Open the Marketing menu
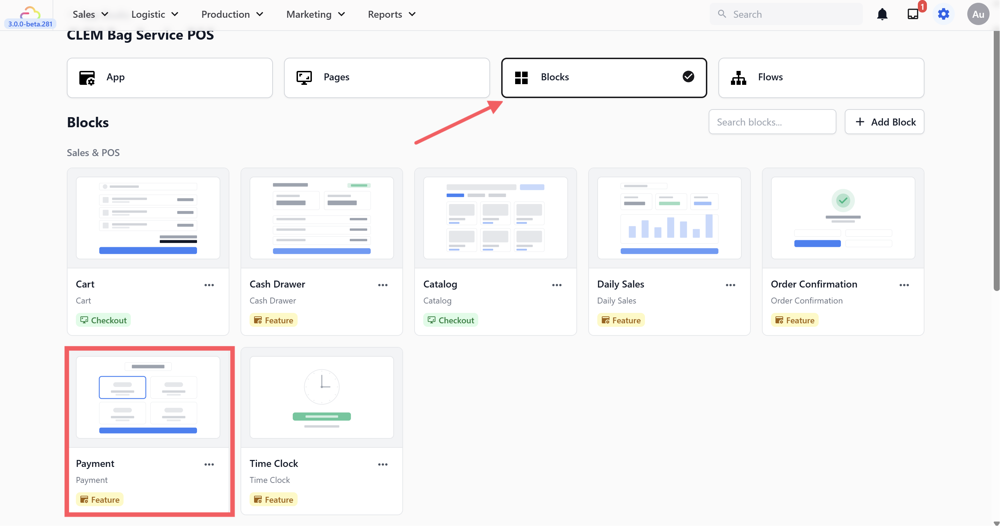The width and height of the screenshot is (1000, 526). [315, 14]
